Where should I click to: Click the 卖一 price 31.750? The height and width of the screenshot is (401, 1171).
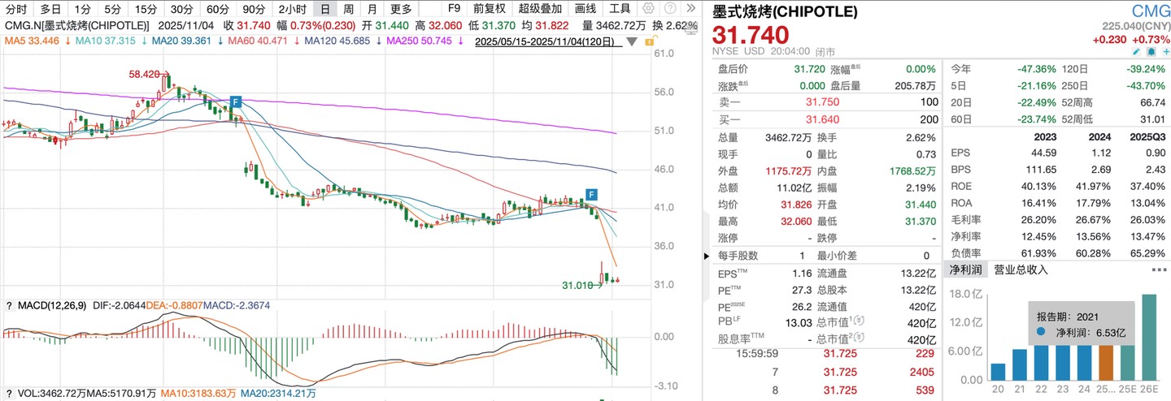tap(822, 102)
